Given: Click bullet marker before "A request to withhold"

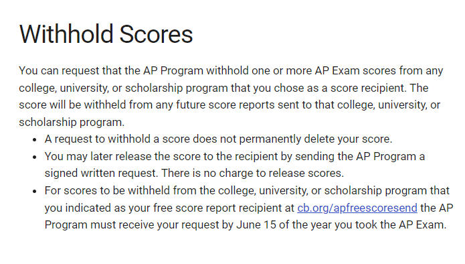Looking at the screenshot, I should coord(35,139).
